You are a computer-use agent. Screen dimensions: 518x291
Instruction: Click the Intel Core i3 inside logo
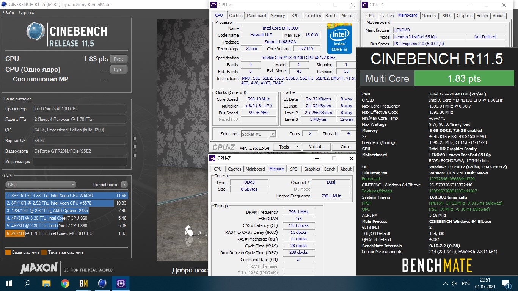(x=339, y=38)
